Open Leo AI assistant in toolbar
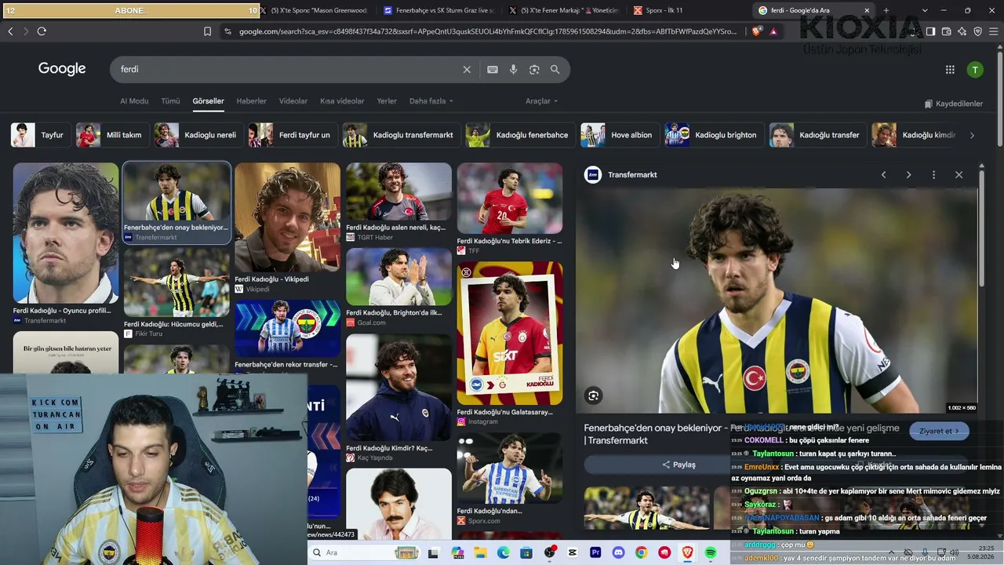The height and width of the screenshot is (565, 1004). (962, 31)
